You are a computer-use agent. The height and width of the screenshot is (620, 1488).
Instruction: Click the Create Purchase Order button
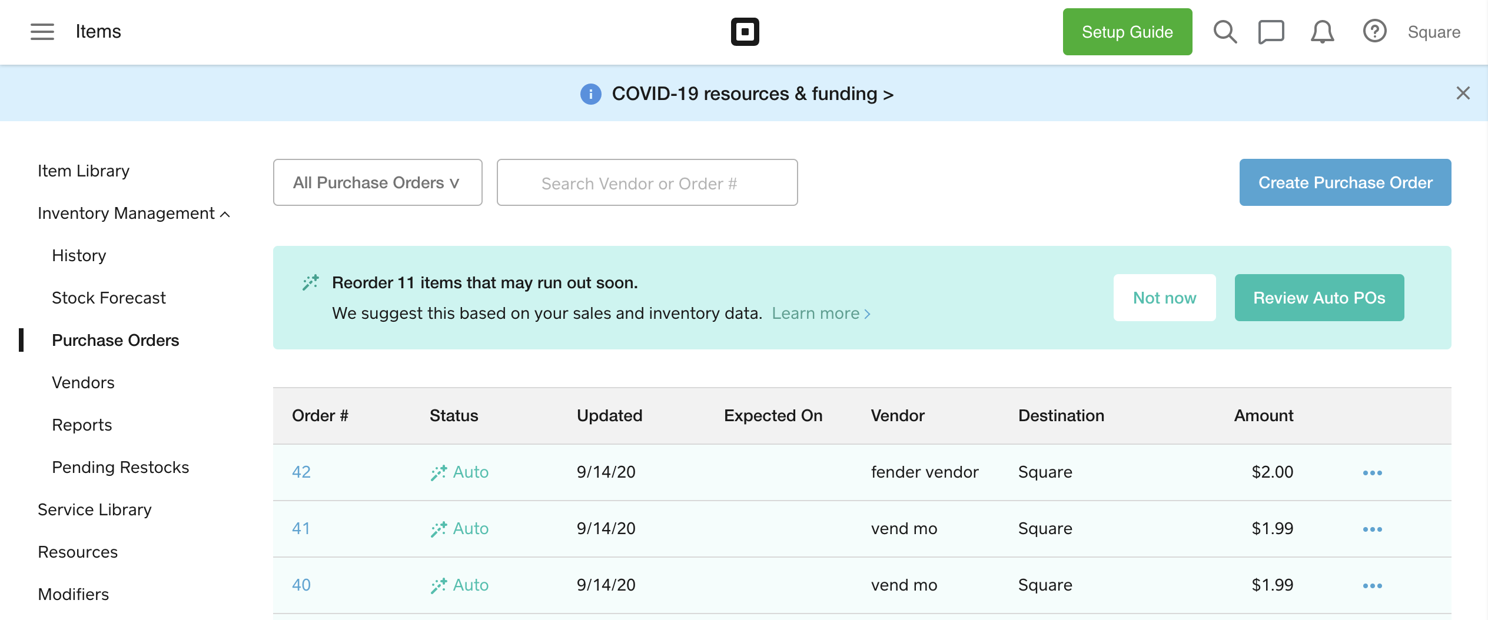click(x=1345, y=183)
